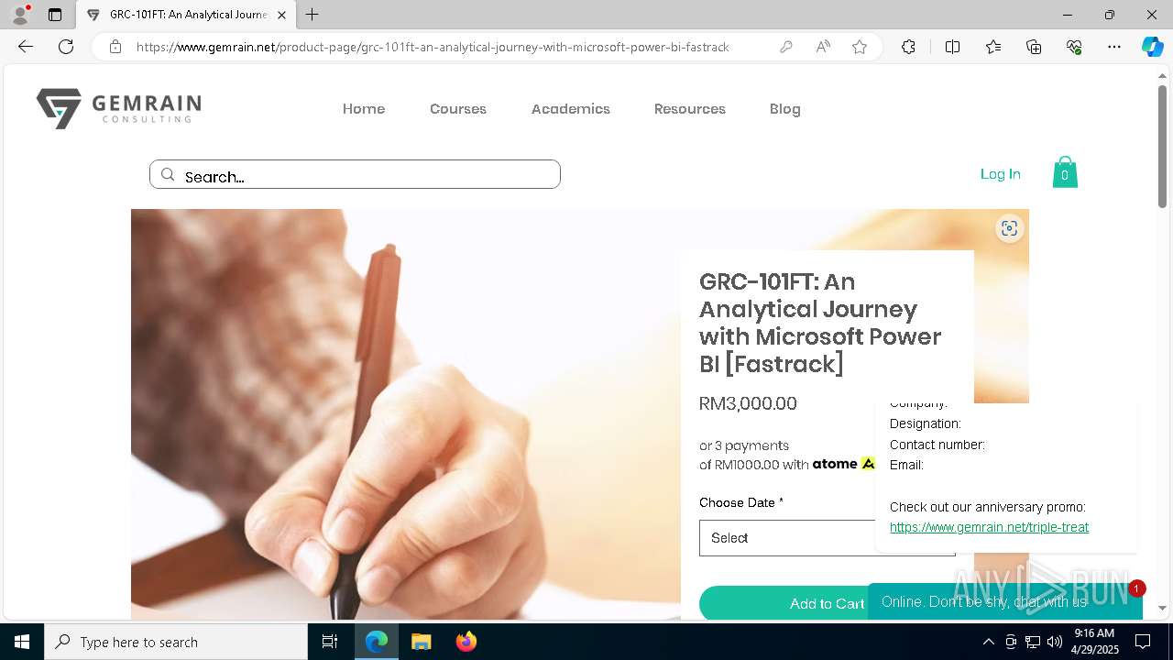Open tab actions menu icon
The height and width of the screenshot is (660, 1173).
(x=55, y=15)
